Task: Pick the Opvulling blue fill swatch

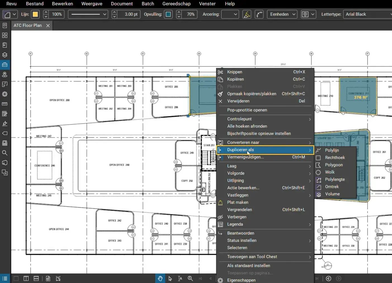Action: [x=168, y=14]
